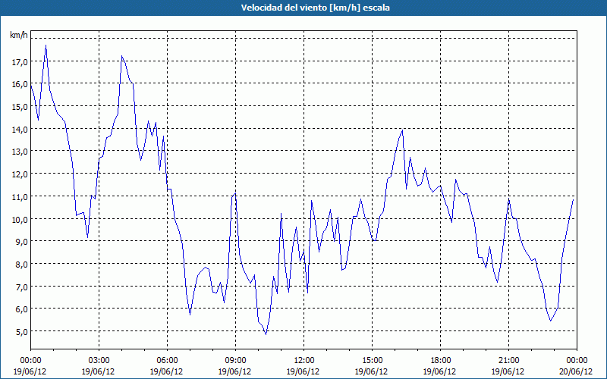The width and height of the screenshot is (607, 379).
Task: Click the '09:00' time axis label
Action: 235,361
